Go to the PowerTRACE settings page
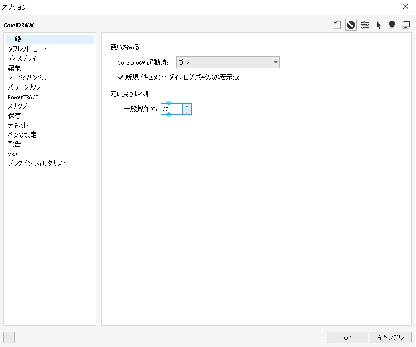416x347 pixels. 23,97
